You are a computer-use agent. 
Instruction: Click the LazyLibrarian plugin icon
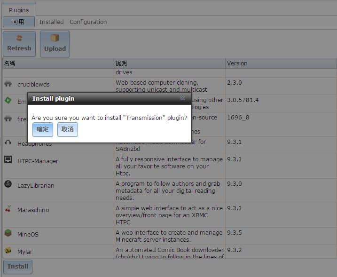[x=8, y=184]
